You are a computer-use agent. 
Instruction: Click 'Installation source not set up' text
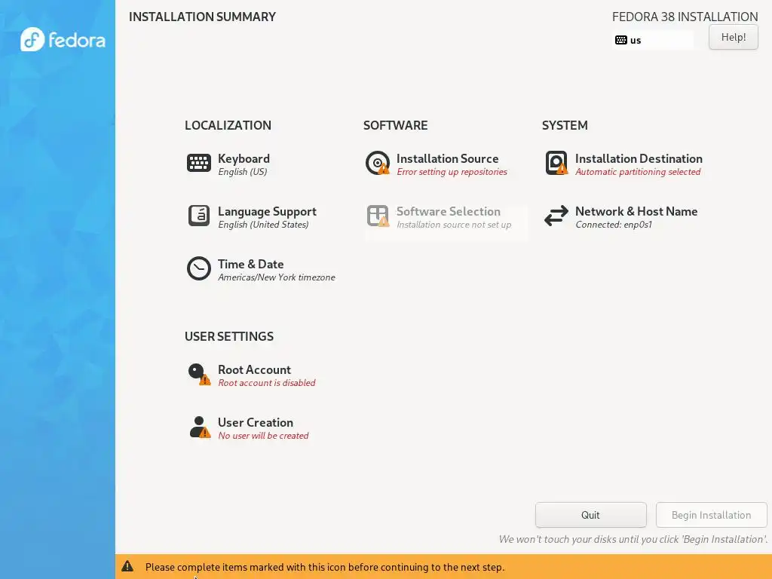pos(453,225)
